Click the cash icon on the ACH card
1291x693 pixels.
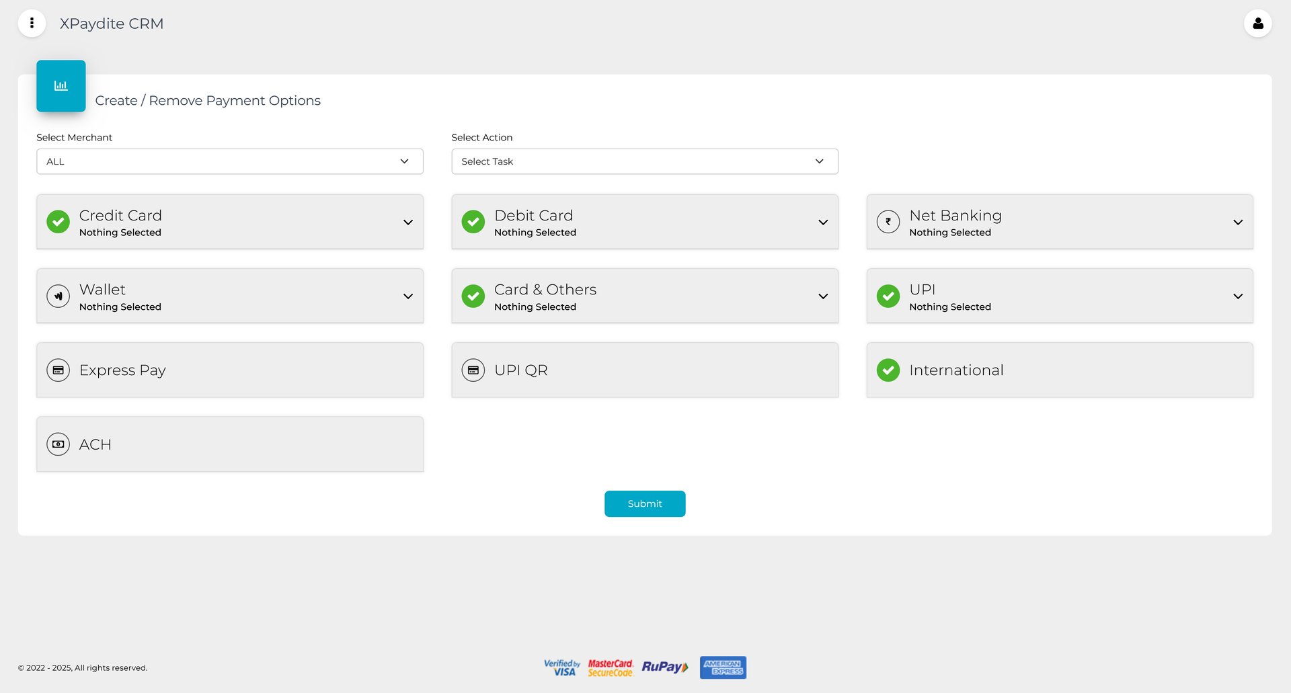(58, 444)
